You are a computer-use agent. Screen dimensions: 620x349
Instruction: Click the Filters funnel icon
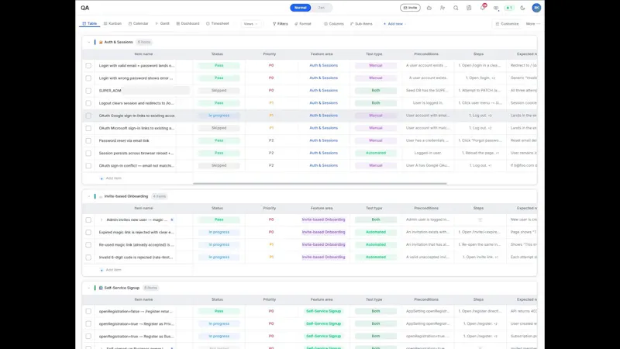274,24
